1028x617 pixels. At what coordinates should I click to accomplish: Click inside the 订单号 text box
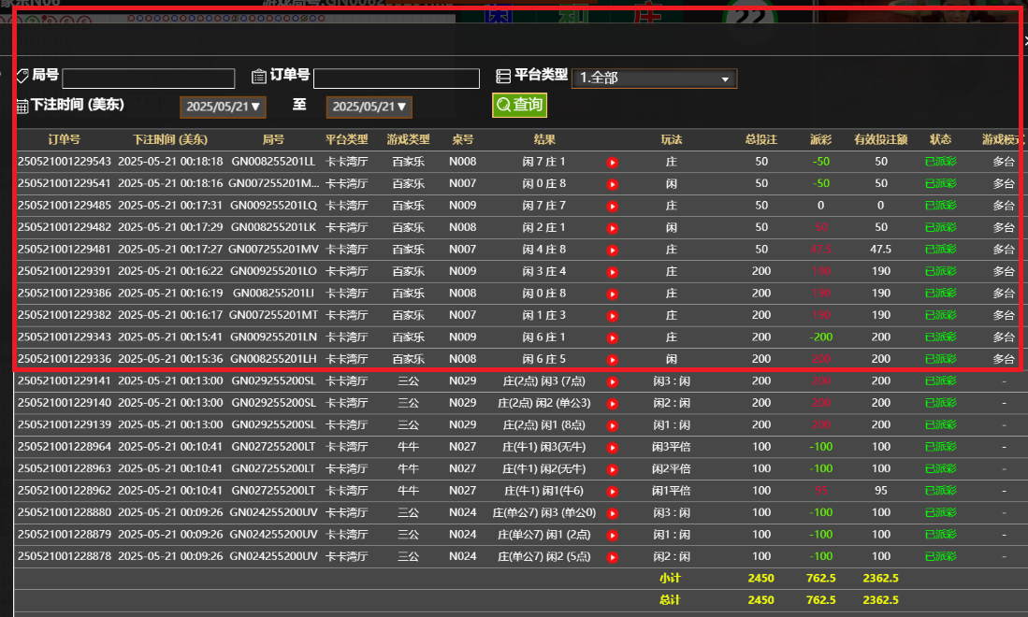(x=397, y=78)
